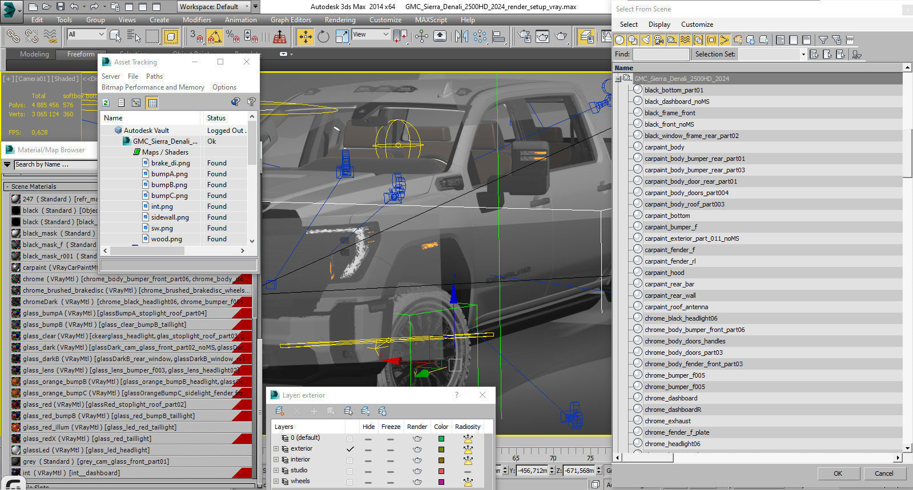The image size is (913, 490).
Task: Click the Hide column header in Layers
Action: pos(369,427)
